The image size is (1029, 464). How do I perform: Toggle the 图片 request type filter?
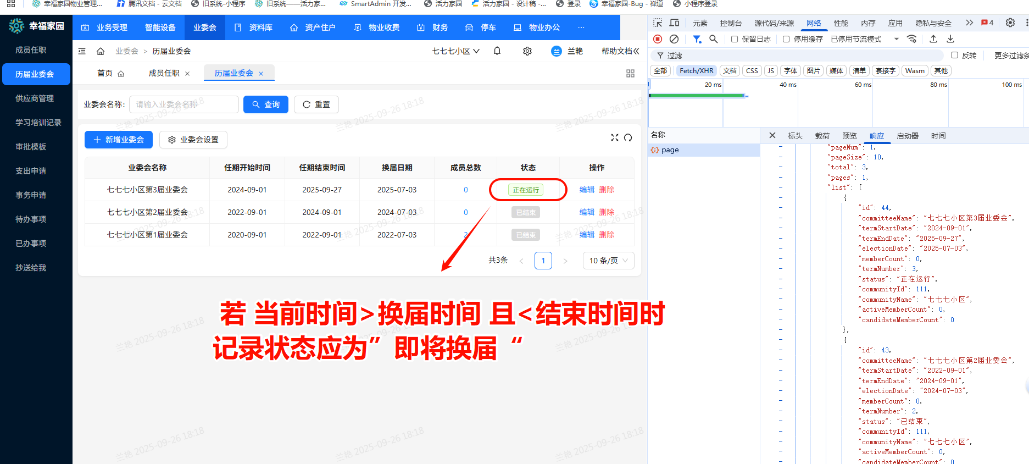[813, 70]
